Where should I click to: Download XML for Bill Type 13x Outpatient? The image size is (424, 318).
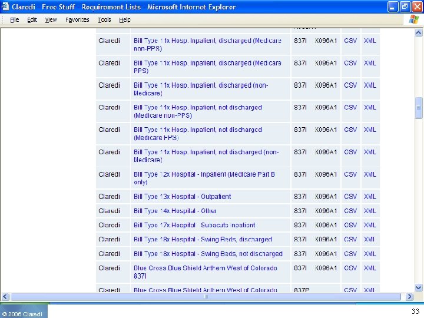(370, 197)
